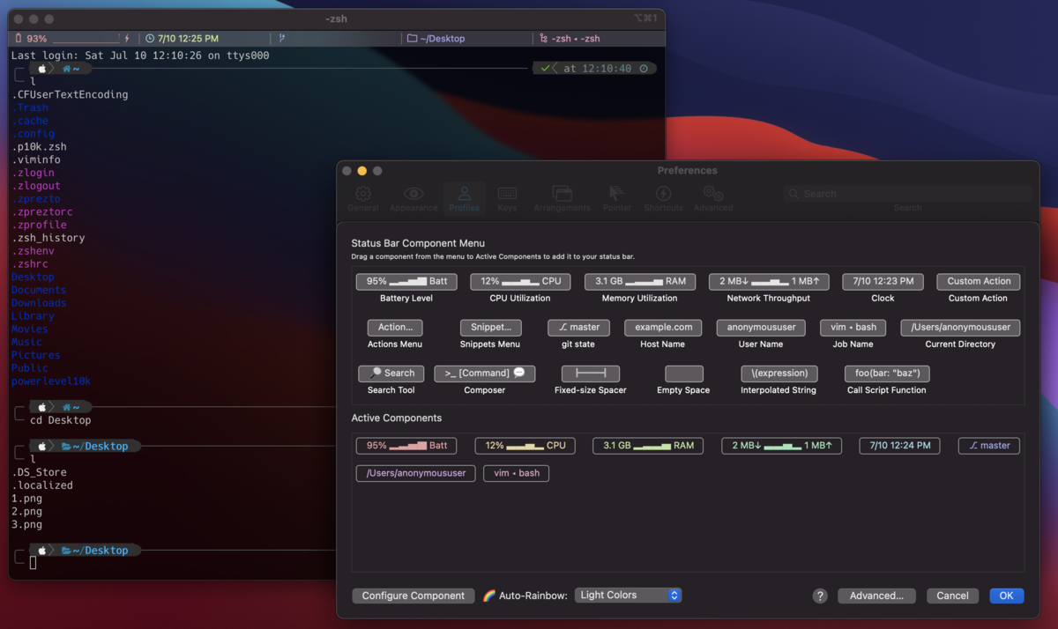Click powerlevel10k in the terminal listing

point(51,381)
